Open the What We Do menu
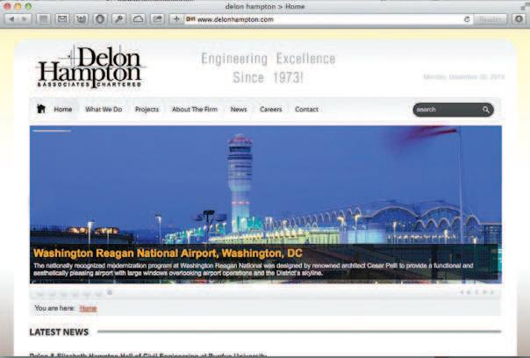Image resolution: width=530 pixels, height=358 pixels. coord(104,109)
